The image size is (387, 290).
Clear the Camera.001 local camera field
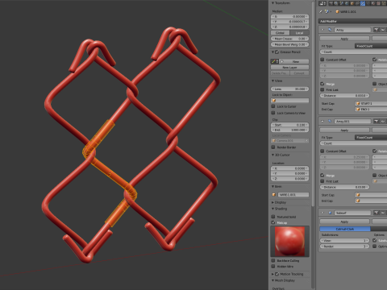pyautogui.click(x=306, y=141)
